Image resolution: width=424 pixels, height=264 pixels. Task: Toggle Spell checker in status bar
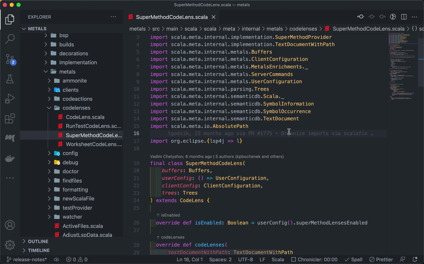pyautogui.click(x=354, y=260)
